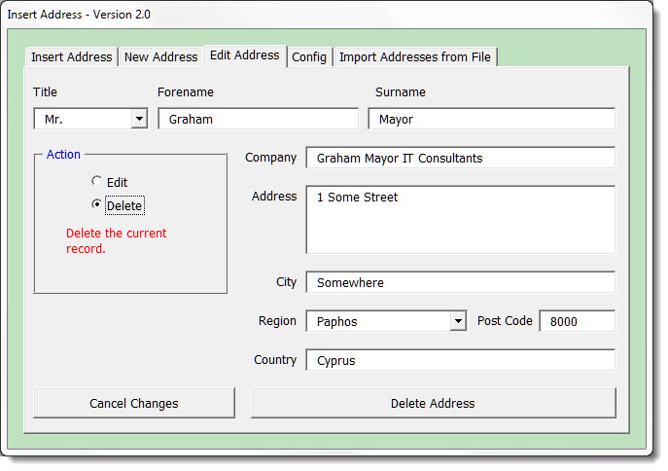668x471 pixels.
Task: Switch to the Insert Address tab
Action: click(71, 56)
